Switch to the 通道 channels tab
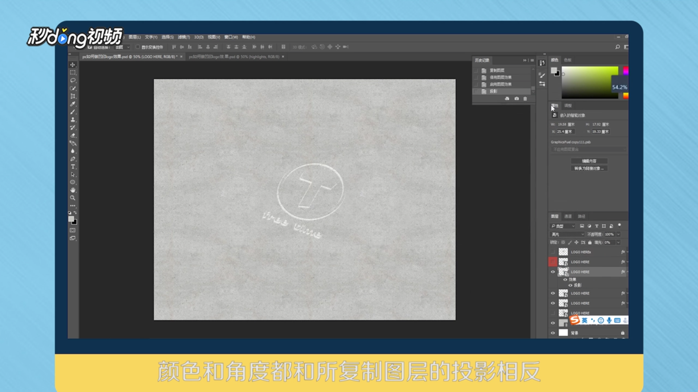This screenshot has height=392, width=698. point(568,216)
